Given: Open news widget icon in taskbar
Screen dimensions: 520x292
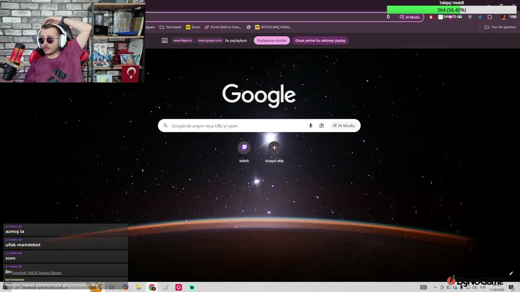Looking at the screenshot, I should pyautogui.click(x=424, y=288).
